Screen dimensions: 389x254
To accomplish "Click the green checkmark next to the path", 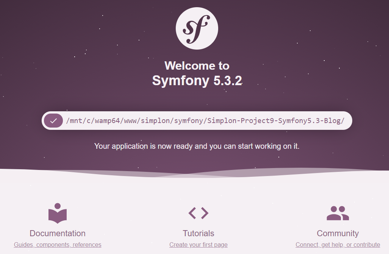I will 54,121.
